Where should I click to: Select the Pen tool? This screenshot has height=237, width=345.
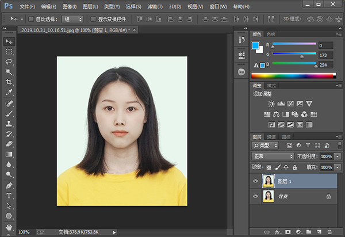[9, 186]
